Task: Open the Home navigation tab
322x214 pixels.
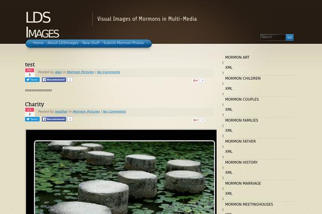Action: click(x=38, y=43)
